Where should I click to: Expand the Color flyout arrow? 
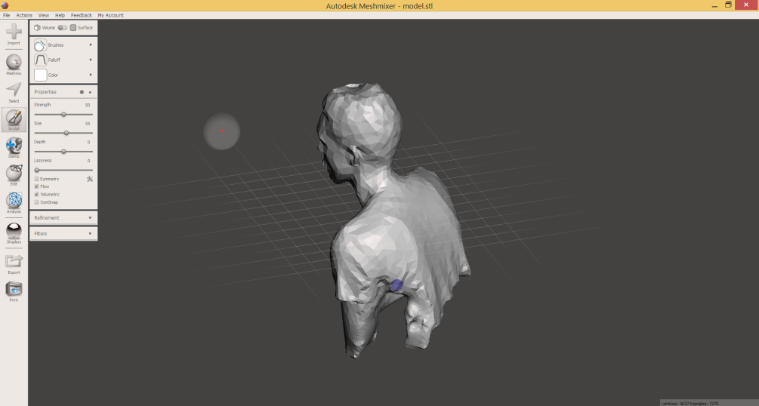(91, 75)
